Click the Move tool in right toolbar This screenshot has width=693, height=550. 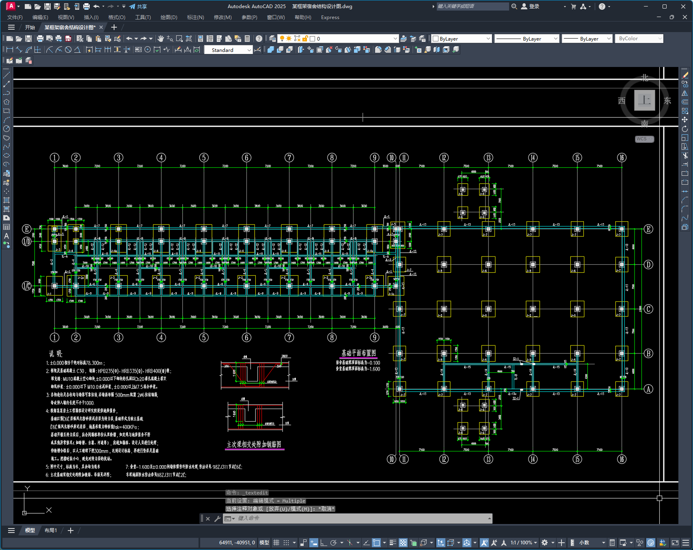click(x=685, y=120)
